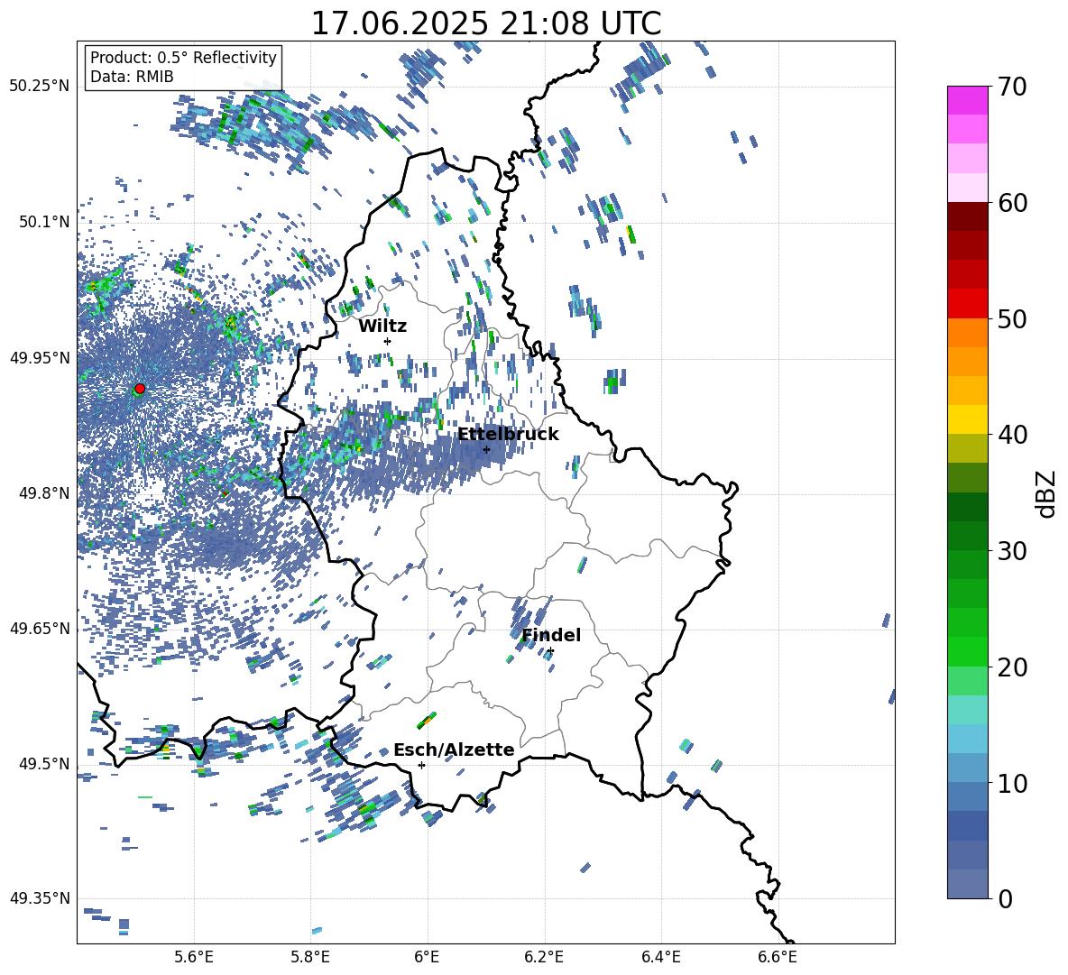Click the 50.25°N latitude label
1068x975 pixels.
pos(40,87)
